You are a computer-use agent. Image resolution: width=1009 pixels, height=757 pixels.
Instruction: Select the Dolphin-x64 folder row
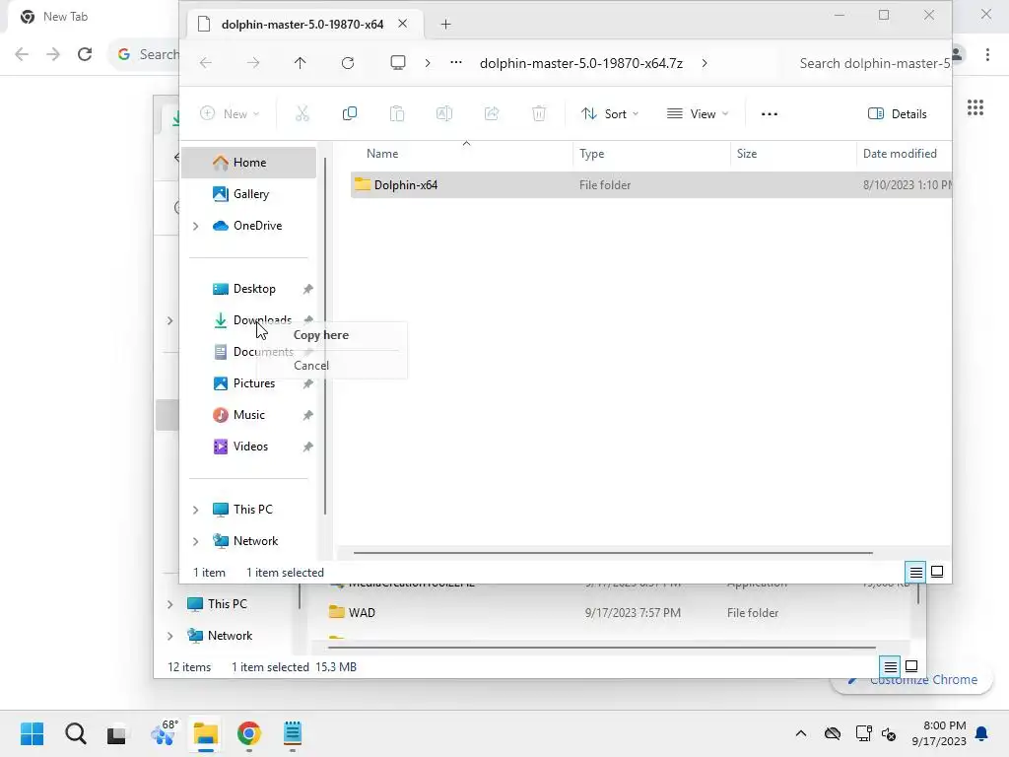[650, 184]
